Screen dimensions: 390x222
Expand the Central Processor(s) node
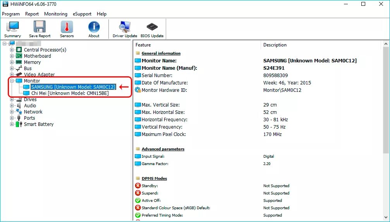(12, 50)
